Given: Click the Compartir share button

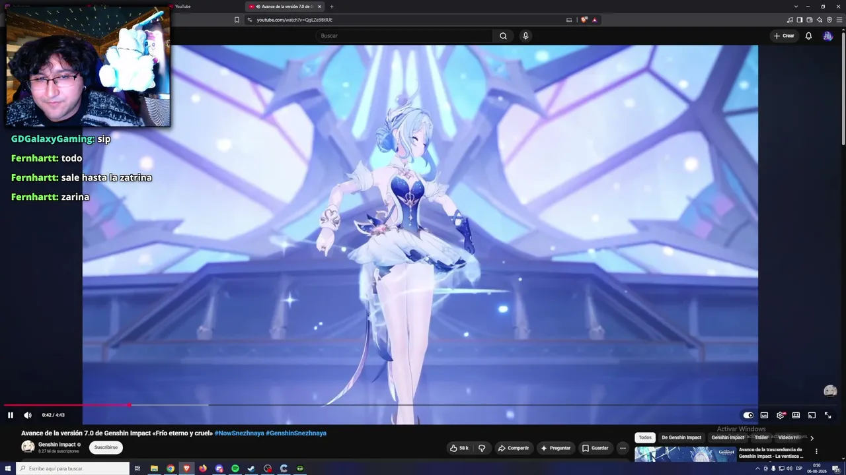Looking at the screenshot, I should pyautogui.click(x=514, y=448).
